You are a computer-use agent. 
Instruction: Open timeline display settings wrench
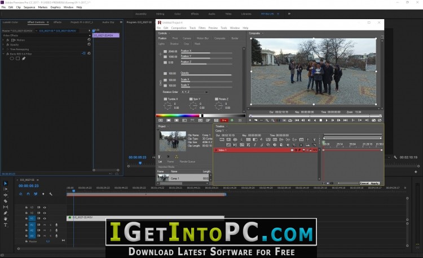50,194
